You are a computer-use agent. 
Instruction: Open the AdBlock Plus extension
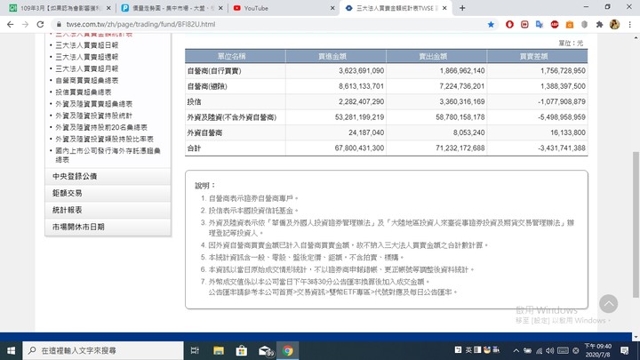point(555,25)
